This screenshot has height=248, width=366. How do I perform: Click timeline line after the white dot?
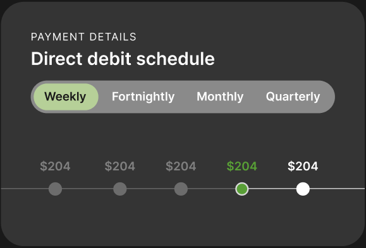coord(337,189)
